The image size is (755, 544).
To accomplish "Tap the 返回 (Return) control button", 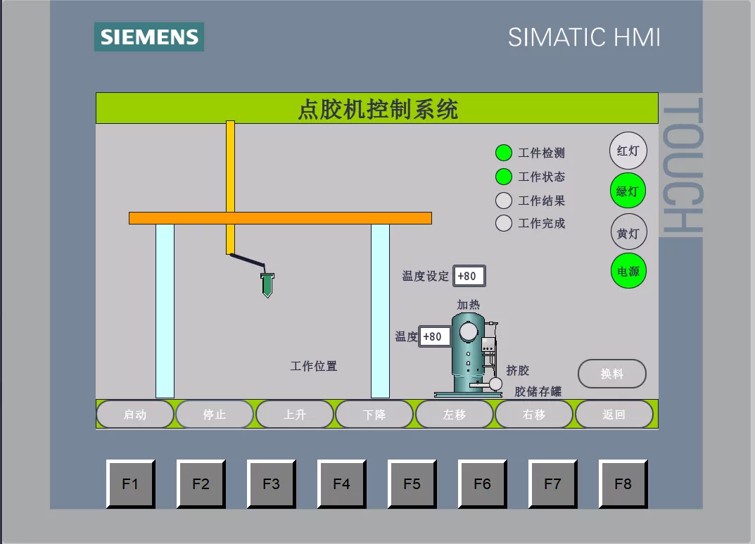I will (614, 414).
